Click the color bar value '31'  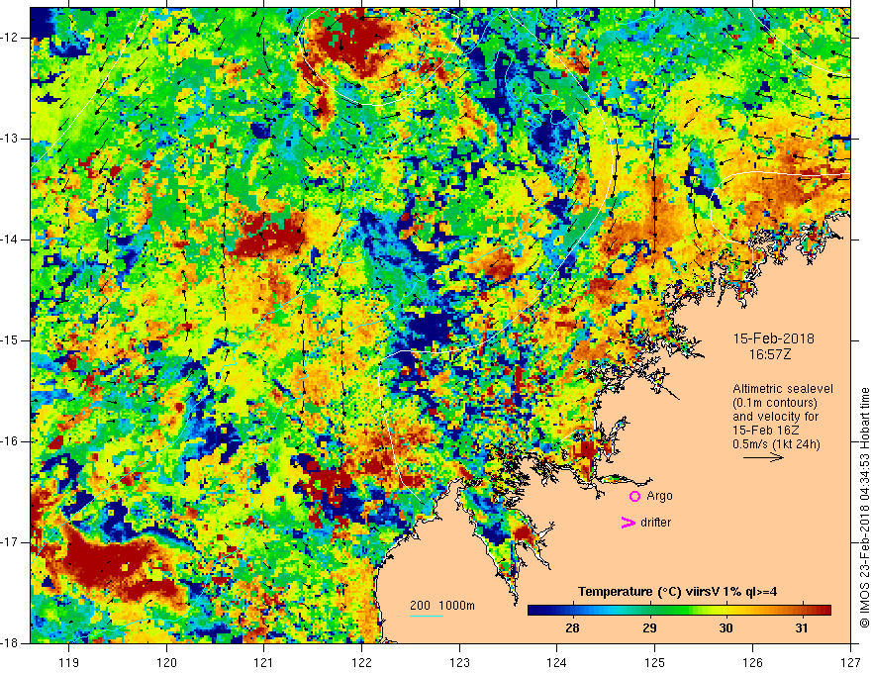tap(801, 628)
